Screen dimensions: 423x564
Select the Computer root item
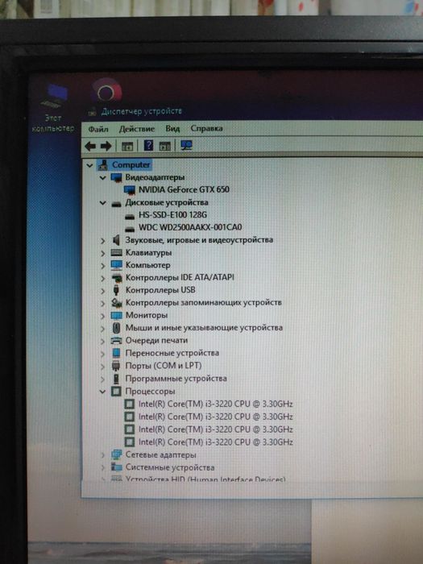(x=131, y=165)
